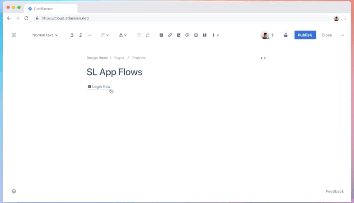Click the Confluence logo icon in editor toolbar
The width and height of the screenshot is (354, 203).
coord(14,35)
